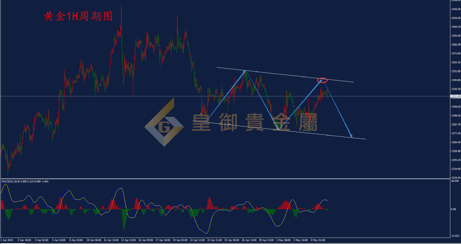The width and height of the screenshot is (461, 244).
Task: Click the 2309.00 price axis label
Action: coord(456,107)
